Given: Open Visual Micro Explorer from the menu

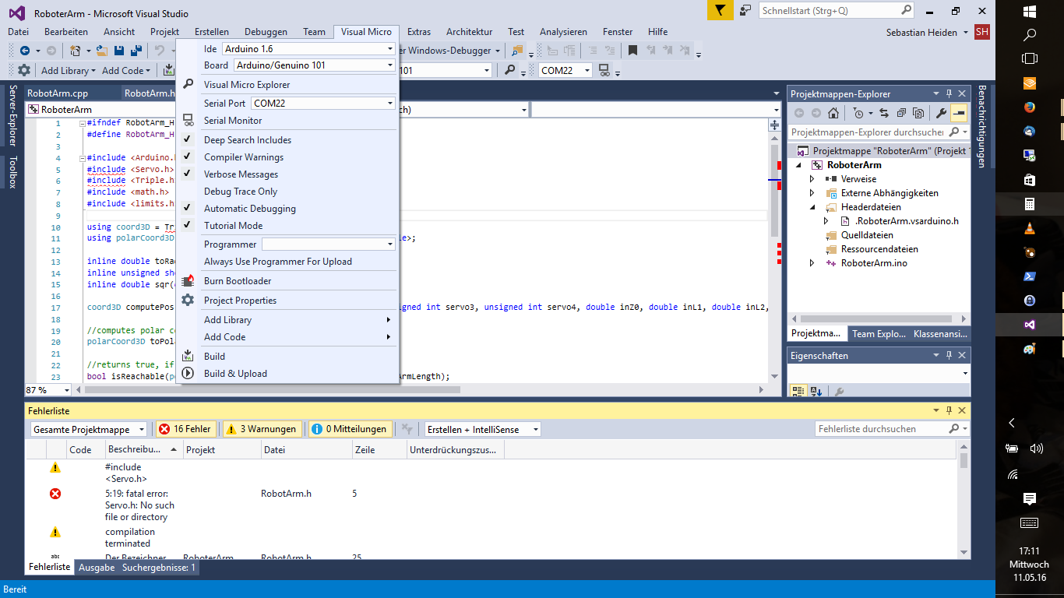Looking at the screenshot, I should click(246, 85).
